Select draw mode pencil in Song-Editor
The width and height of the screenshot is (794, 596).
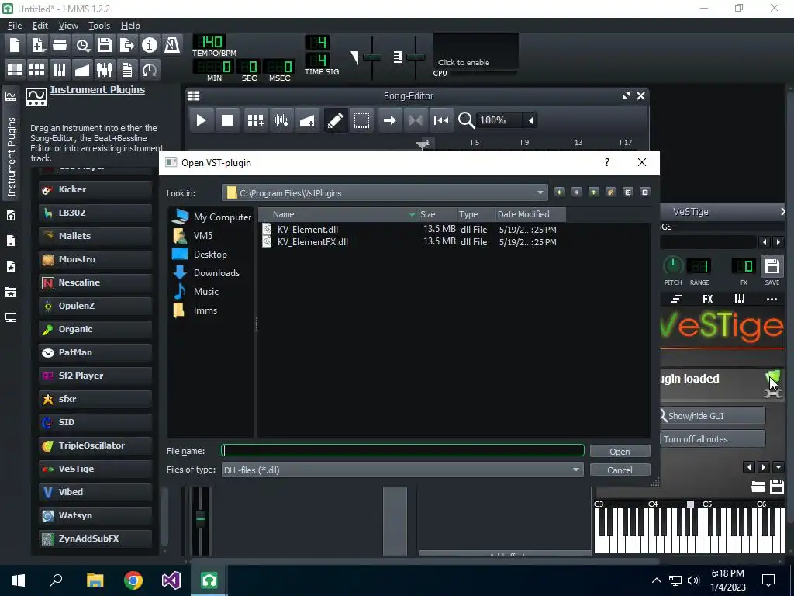click(x=335, y=120)
